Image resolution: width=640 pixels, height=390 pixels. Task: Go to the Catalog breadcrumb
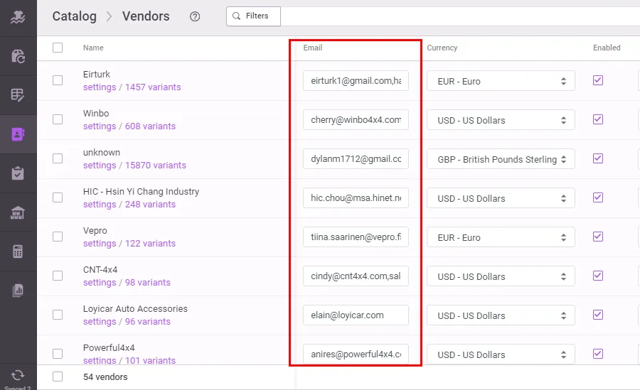pyautogui.click(x=74, y=16)
